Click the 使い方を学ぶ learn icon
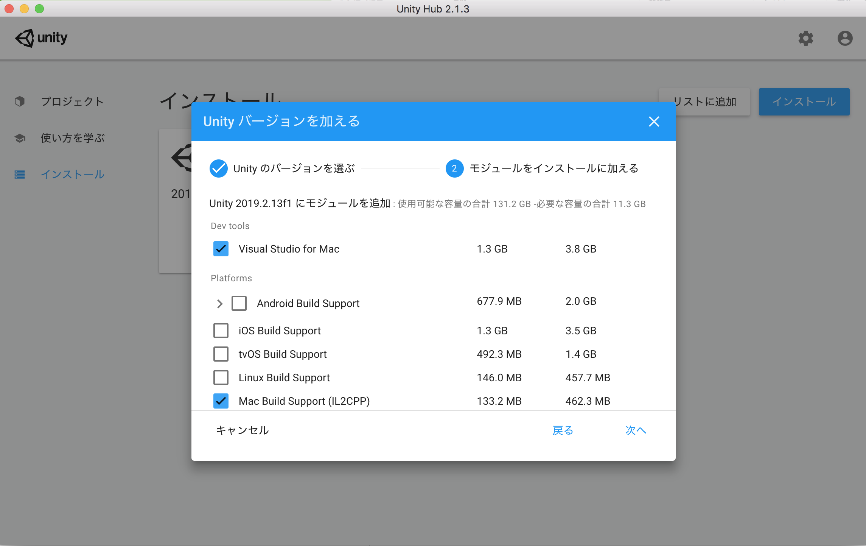Viewport: 866px width, 546px height. pos(20,138)
